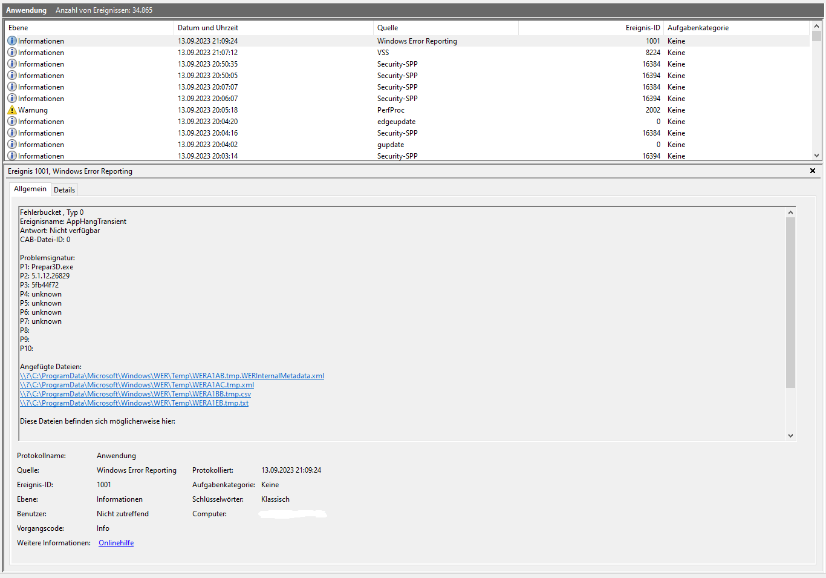Open the WERA1AC.tmp.xml file link
Screen dimensions: 826x578
(x=137, y=385)
